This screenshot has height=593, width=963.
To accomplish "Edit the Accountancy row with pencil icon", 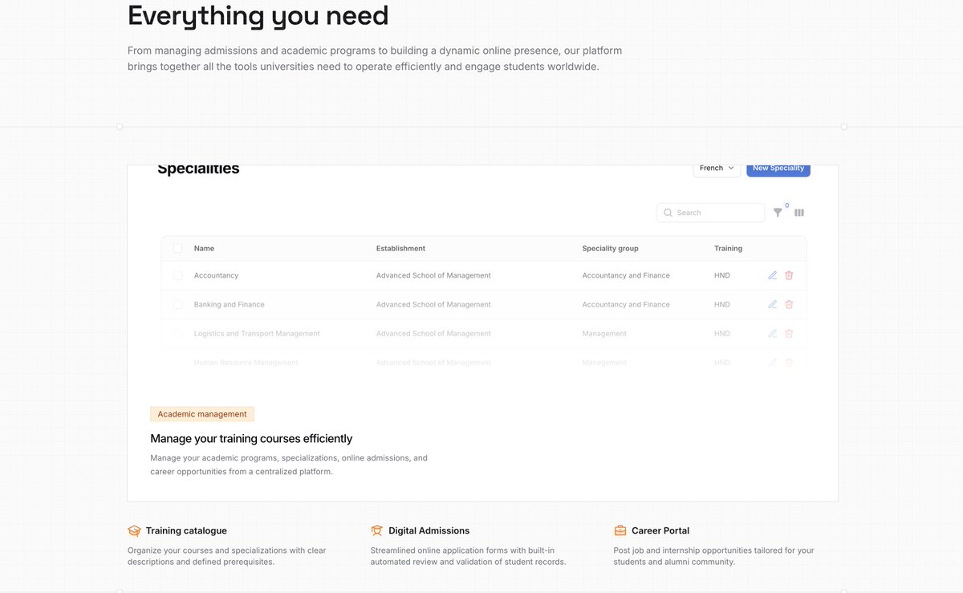I will pos(772,275).
